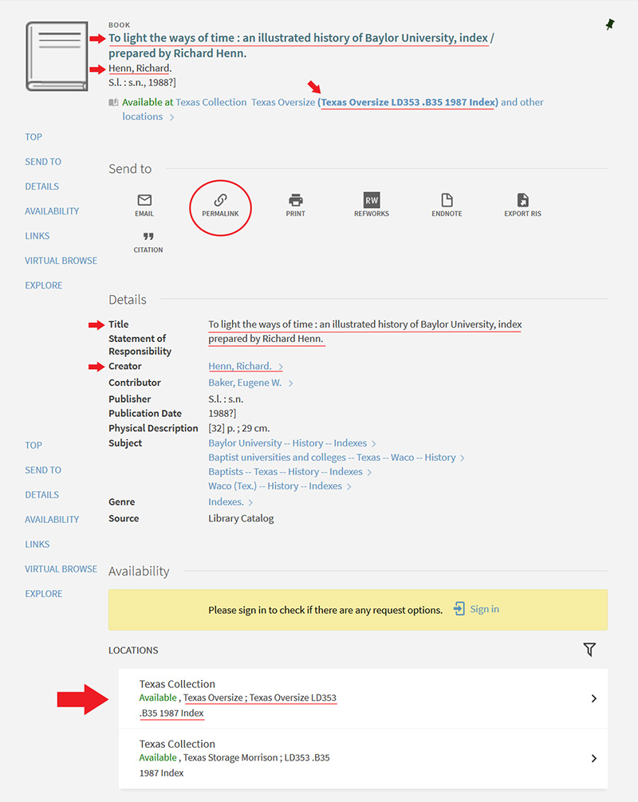This screenshot has width=638, height=802.
Task: Go to AVAILABILITY in lower side menu
Action: pos(52,520)
